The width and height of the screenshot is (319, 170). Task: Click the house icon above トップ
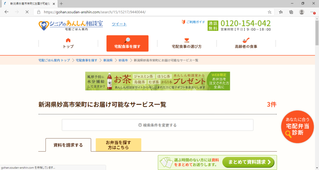click(68, 40)
